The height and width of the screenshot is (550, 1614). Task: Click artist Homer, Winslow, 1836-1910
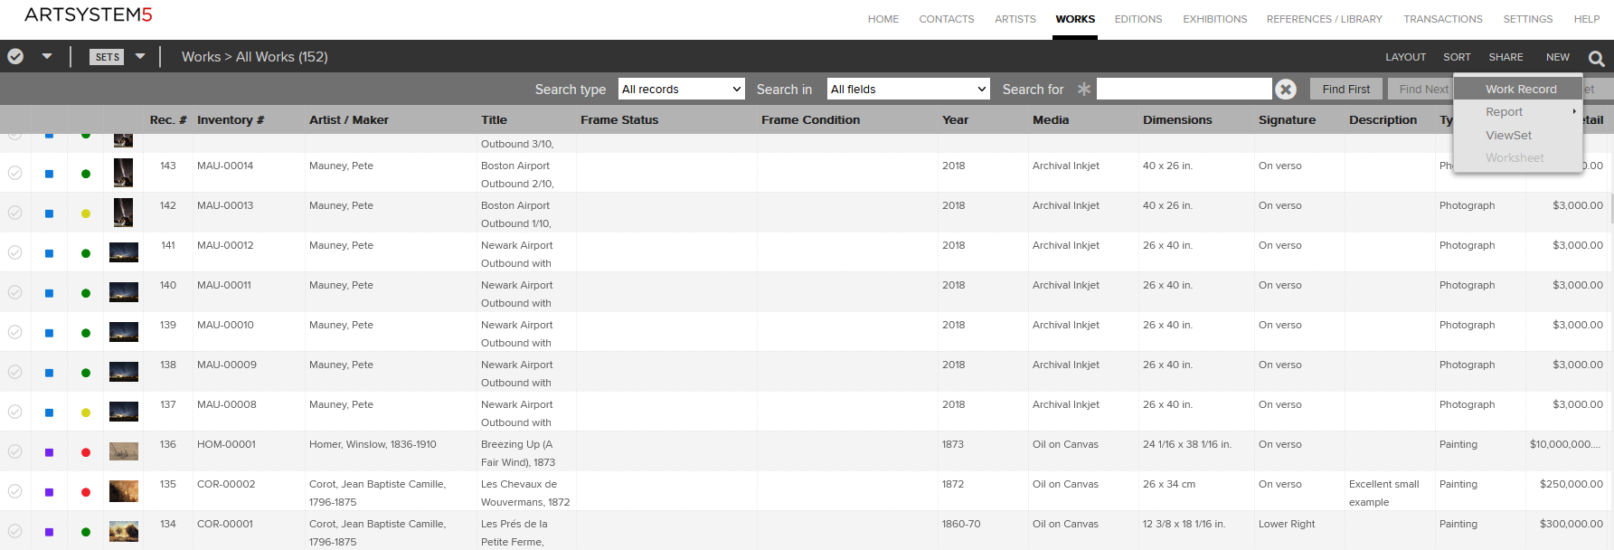pyautogui.click(x=373, y=444)
